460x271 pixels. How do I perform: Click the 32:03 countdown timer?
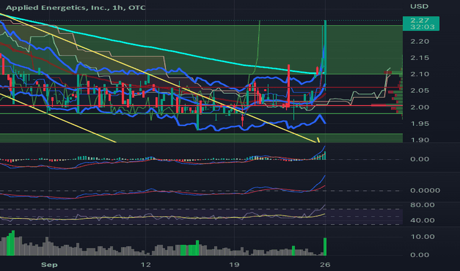pos(422,27)
